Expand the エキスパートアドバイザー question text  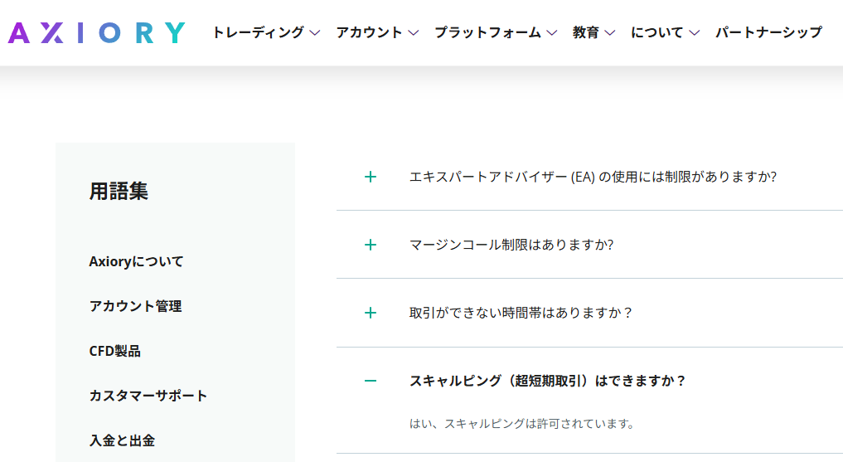pyautogui.click(x=593, y=177)
